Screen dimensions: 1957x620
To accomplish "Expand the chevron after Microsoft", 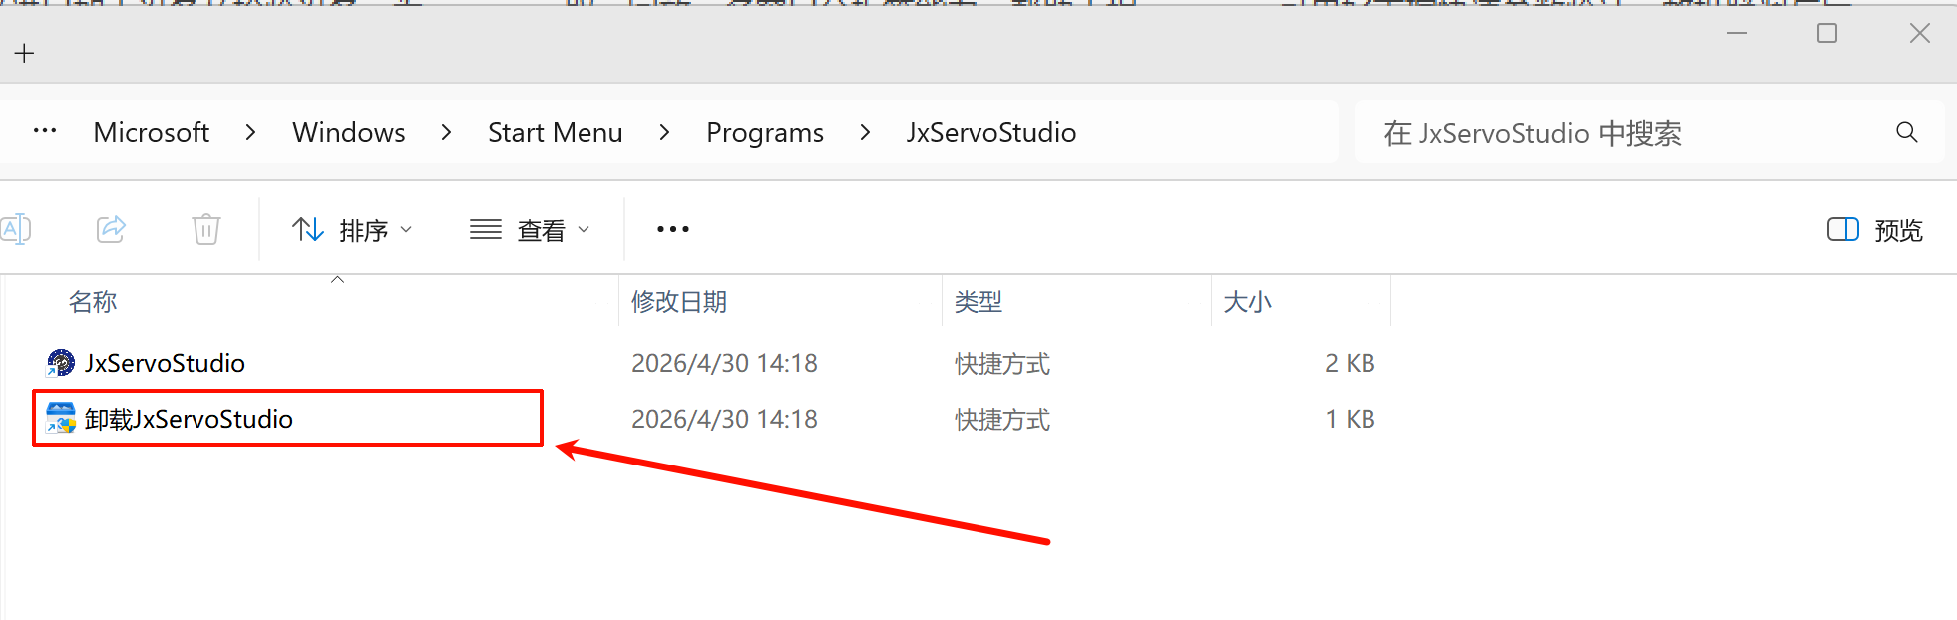I will pos(250,132).
